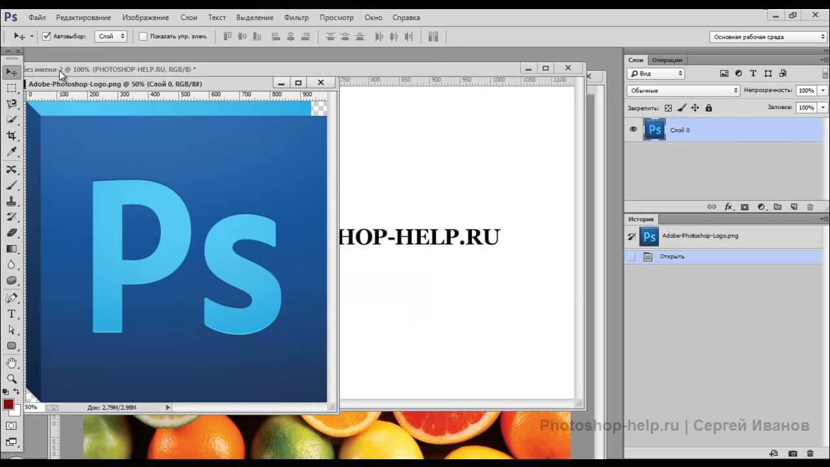Create new adjustment layer icon

(761, 207)
